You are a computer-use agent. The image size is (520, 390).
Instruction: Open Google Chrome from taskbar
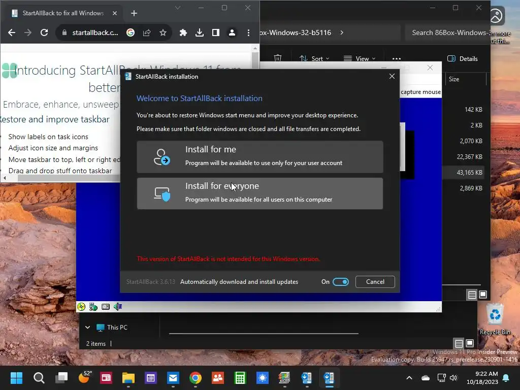coord(196,378)
